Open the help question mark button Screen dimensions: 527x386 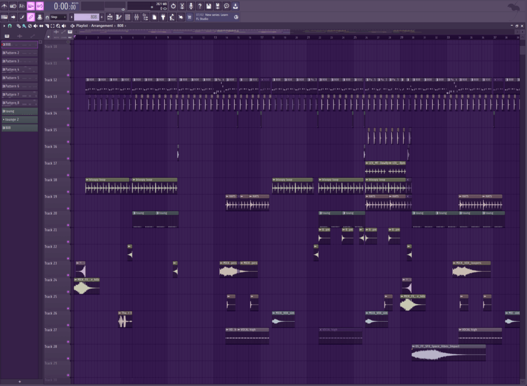[x=200, y=6]
